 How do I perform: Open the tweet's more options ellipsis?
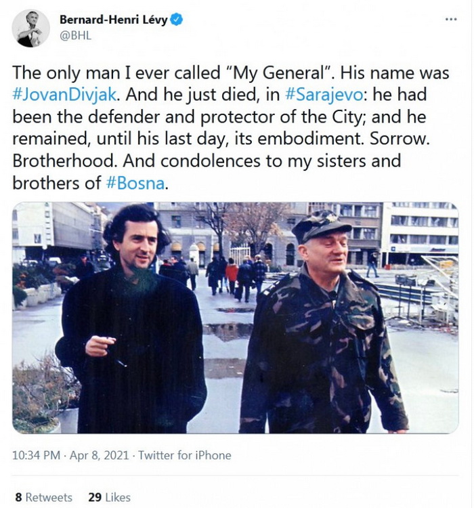click(x=451, y=19)
